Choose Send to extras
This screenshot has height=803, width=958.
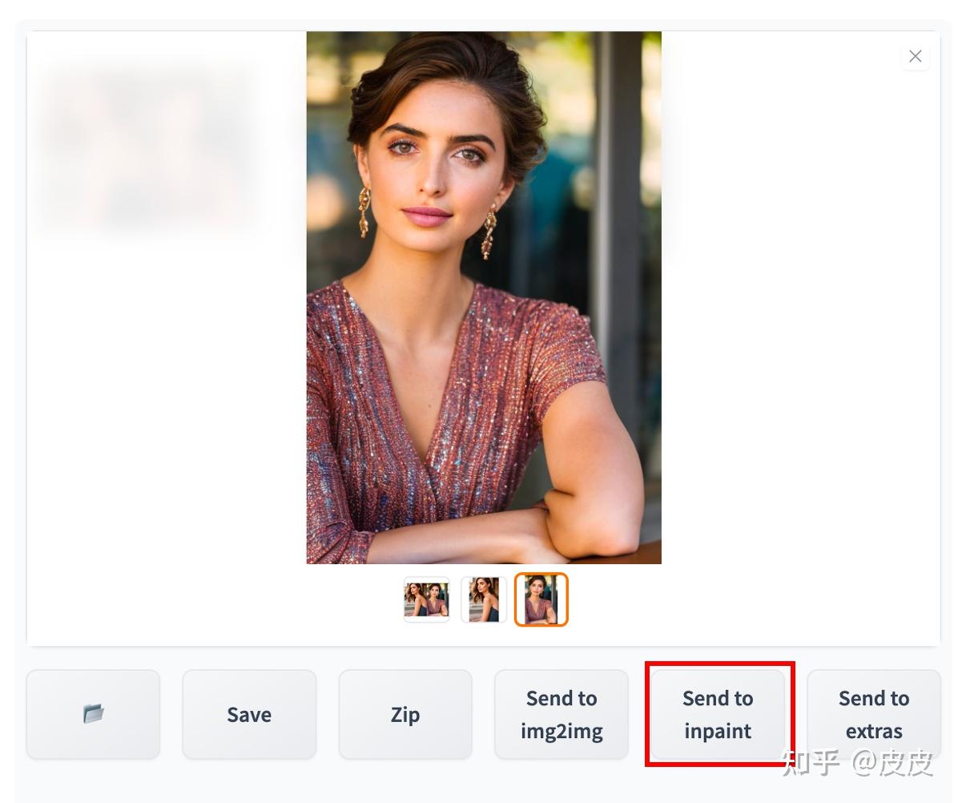pyautogui.click(x=873, y=714)
